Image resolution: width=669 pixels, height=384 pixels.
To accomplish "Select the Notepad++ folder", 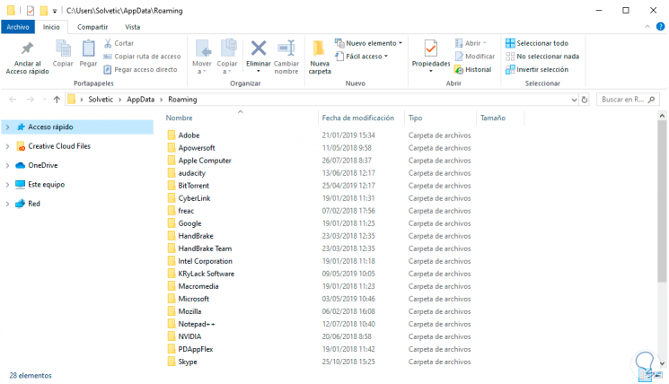I will click(197, 324).
